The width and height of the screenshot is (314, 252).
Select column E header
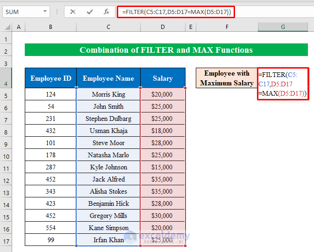(191, 27)
